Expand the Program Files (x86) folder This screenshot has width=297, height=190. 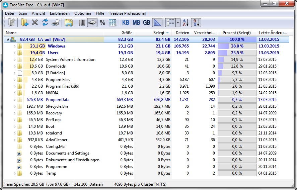[x=14, y=86]
